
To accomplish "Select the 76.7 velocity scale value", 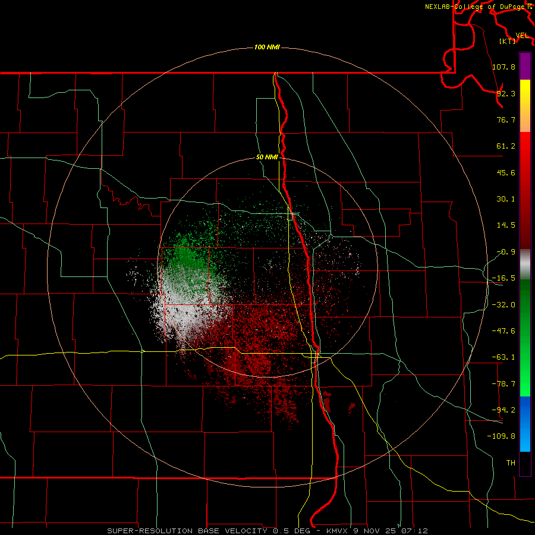I will coord(506,119).
